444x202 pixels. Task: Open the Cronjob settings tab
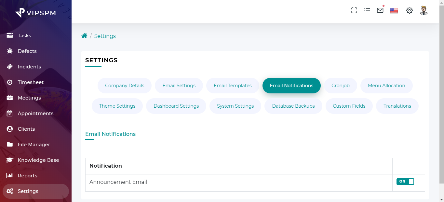[x=341, y=86]
